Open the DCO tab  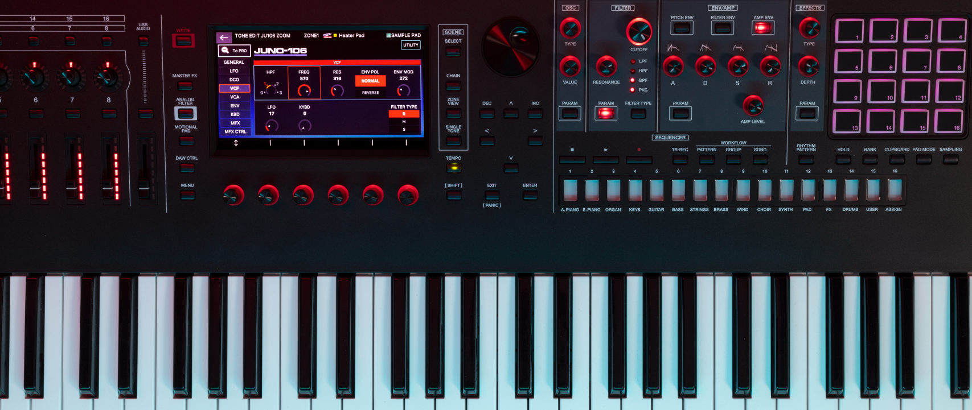(x=234, y=80)
